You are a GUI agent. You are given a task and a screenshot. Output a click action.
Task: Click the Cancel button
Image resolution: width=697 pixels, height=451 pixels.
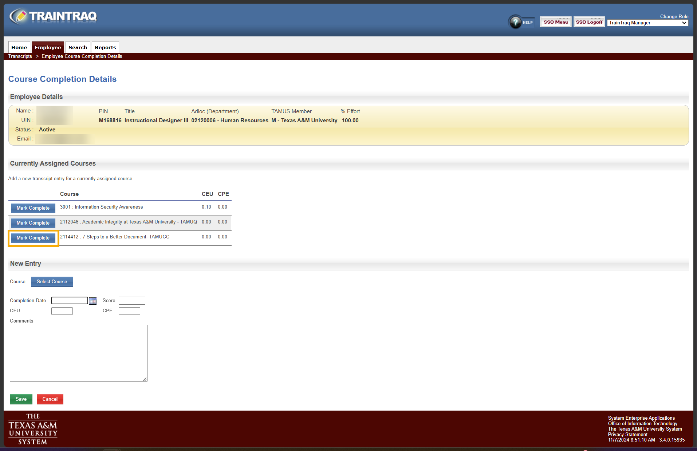pos(50,399)
